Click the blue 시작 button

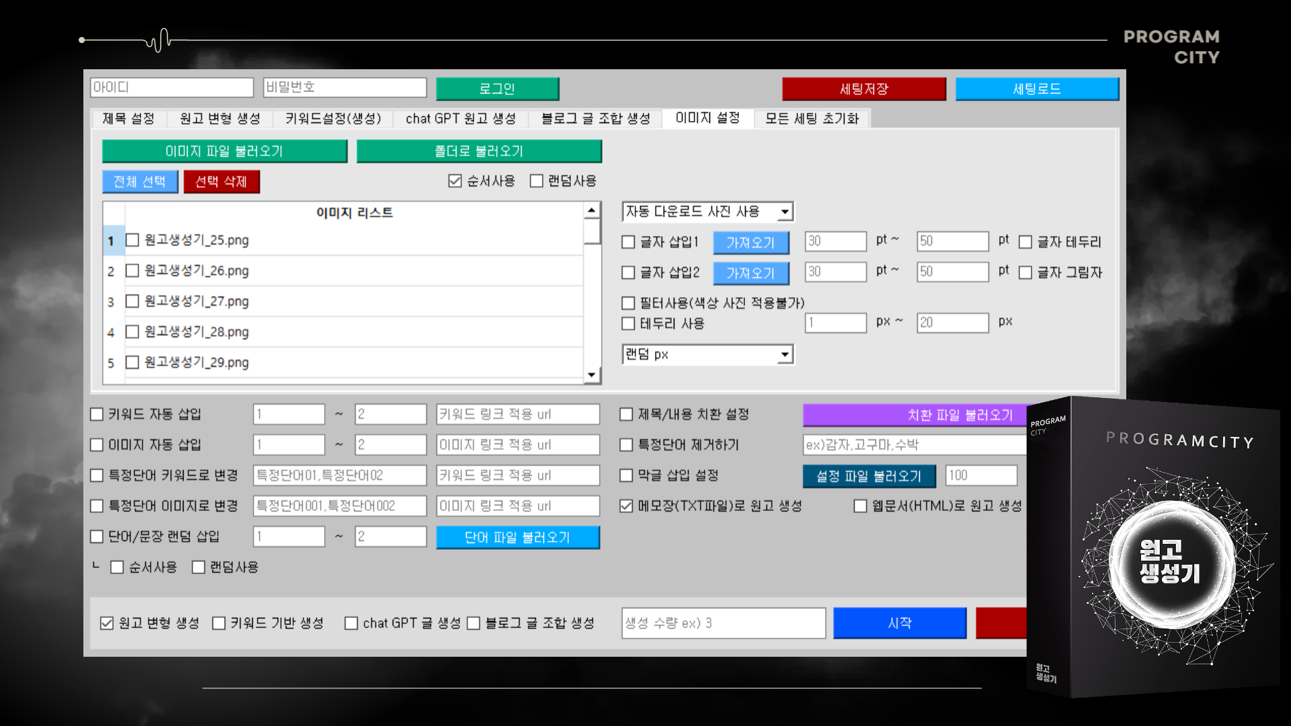pyautogui.click(x=900, y=623)
